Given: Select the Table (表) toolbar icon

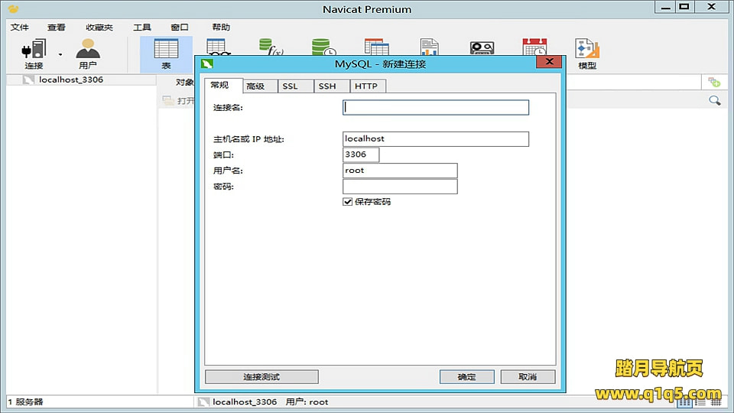Looking at the screenshot, I should (166, 52).
